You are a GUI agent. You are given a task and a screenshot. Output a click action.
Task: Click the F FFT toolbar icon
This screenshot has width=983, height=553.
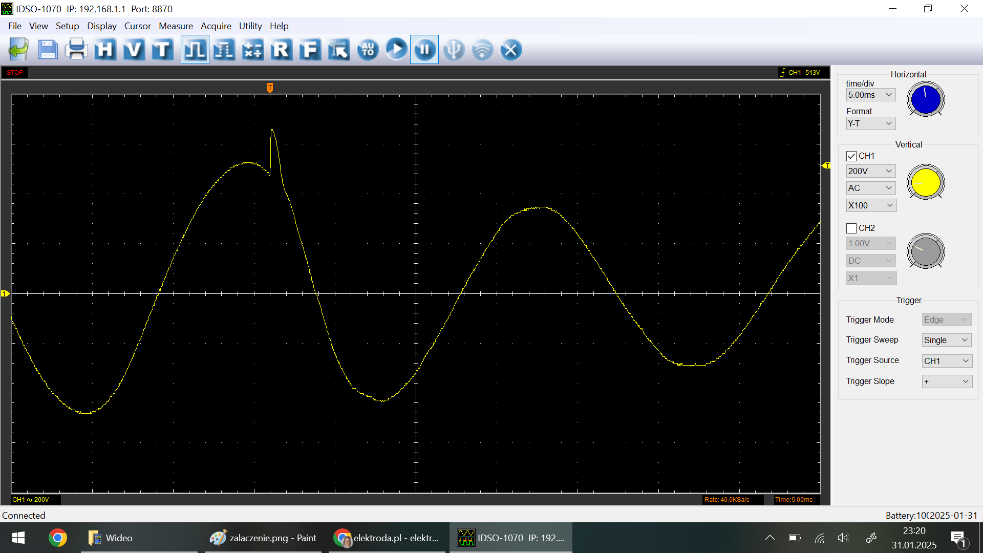click(310, 50)
